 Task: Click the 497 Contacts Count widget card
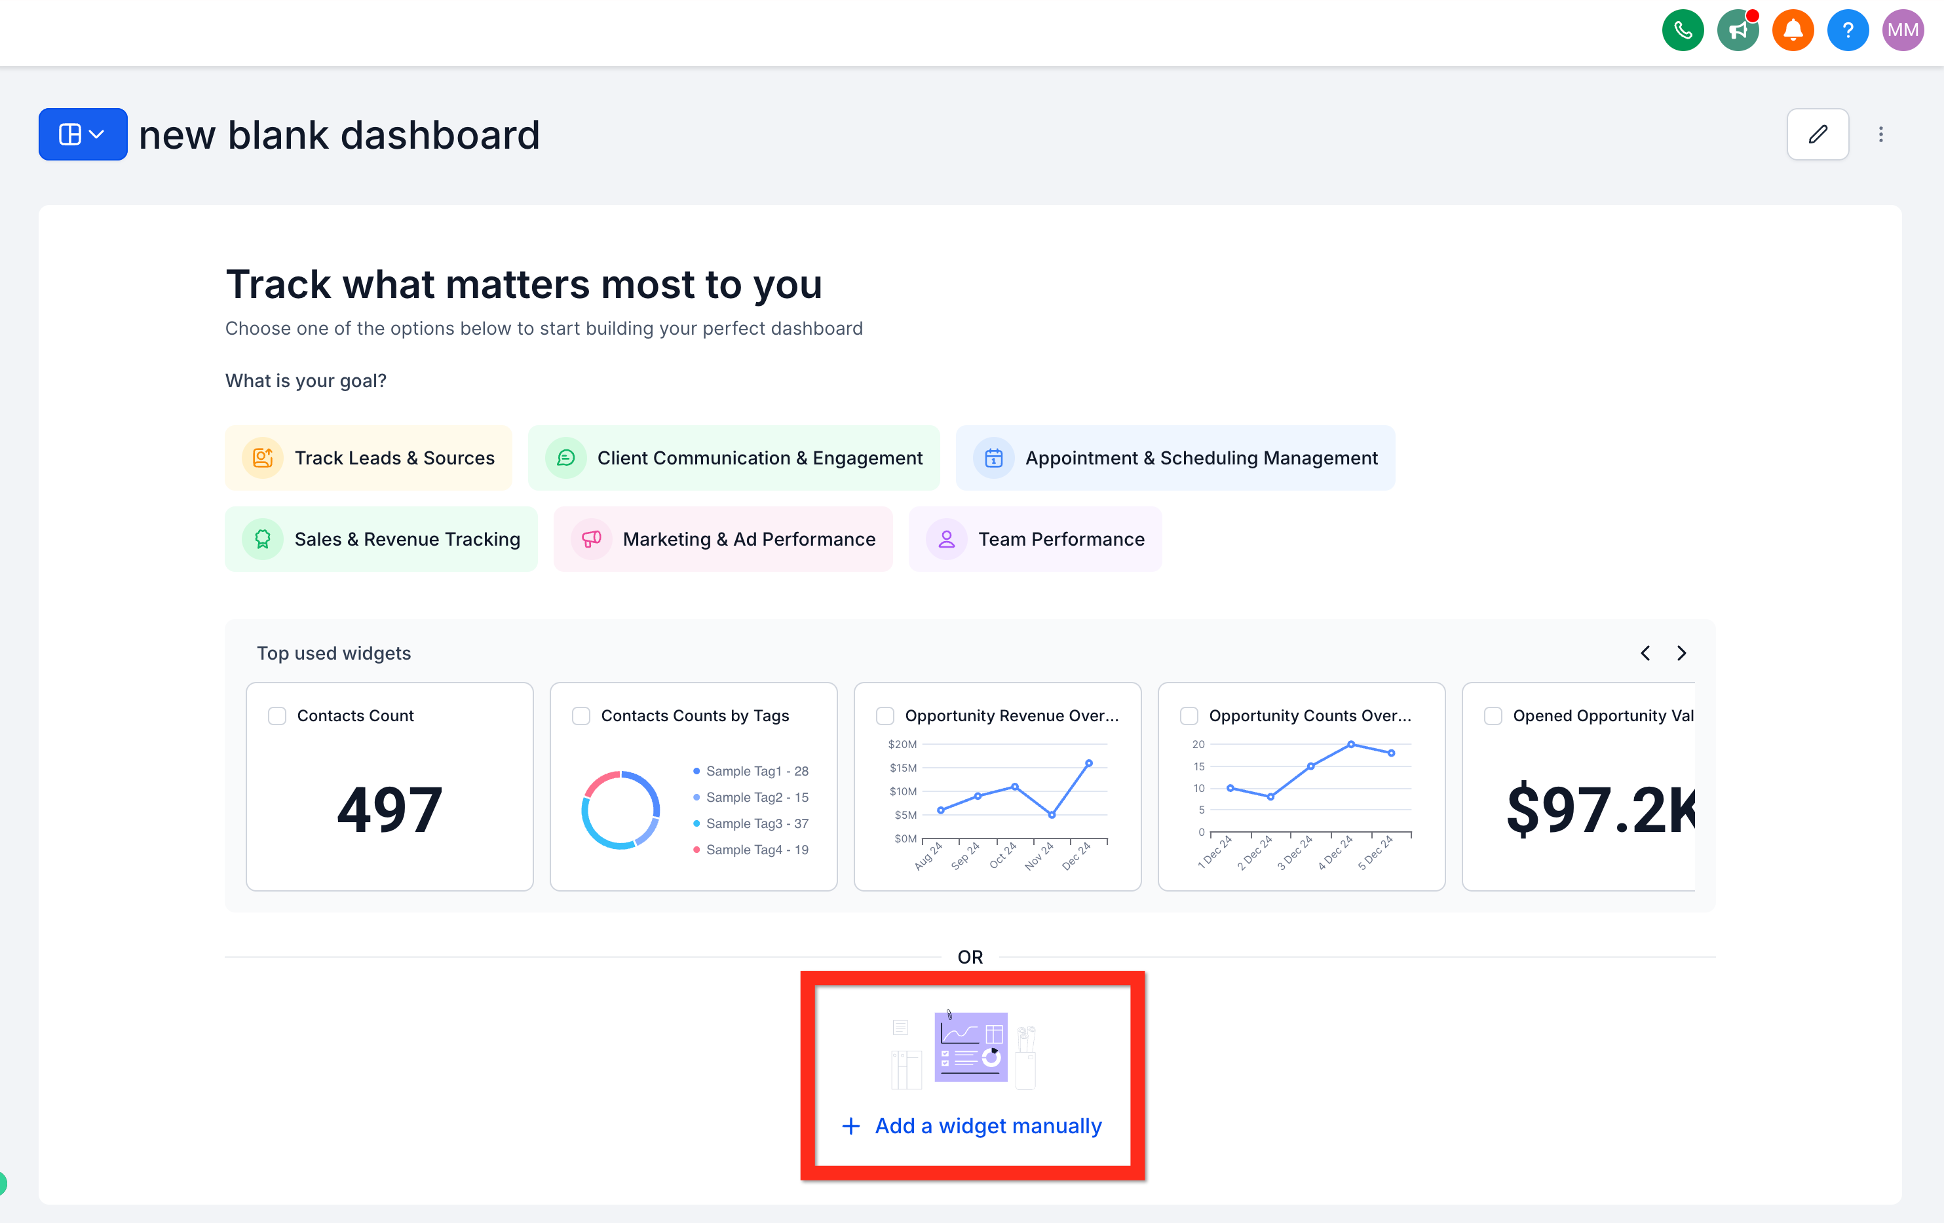(x=389, y=807)
